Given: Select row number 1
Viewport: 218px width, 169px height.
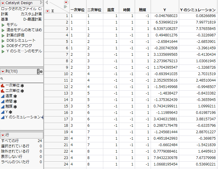Looking at the screenshot, I should [57, 16].
